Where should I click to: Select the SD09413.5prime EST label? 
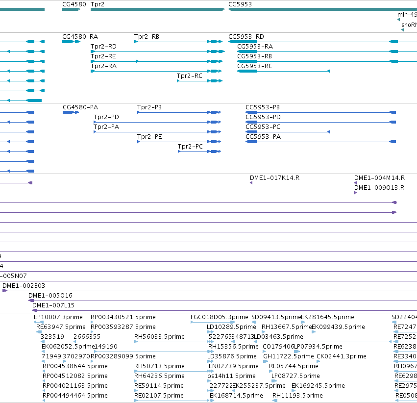[276, 317]
